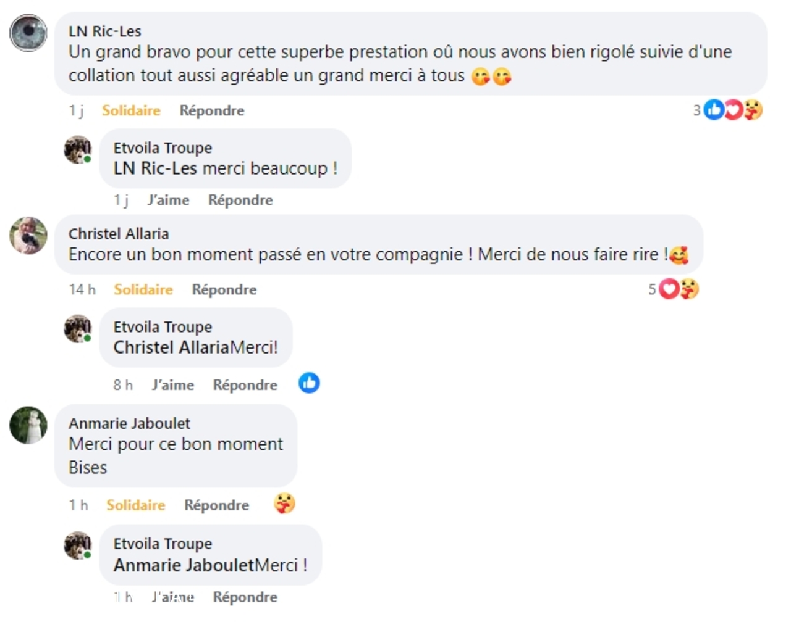Open reactions on Christel Allaria's comment
791x622 pixels.
674,289
